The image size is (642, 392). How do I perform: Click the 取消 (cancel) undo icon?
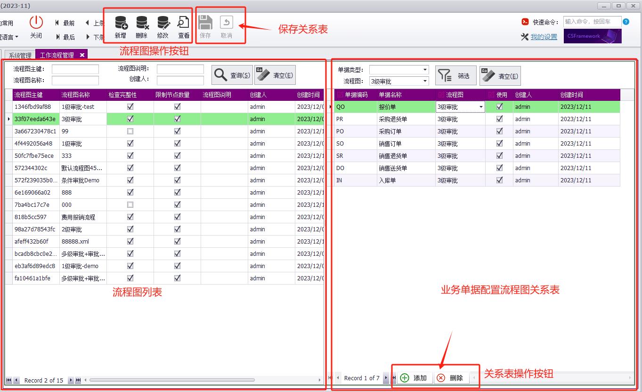pyautogui.click(x=226, y=22)
